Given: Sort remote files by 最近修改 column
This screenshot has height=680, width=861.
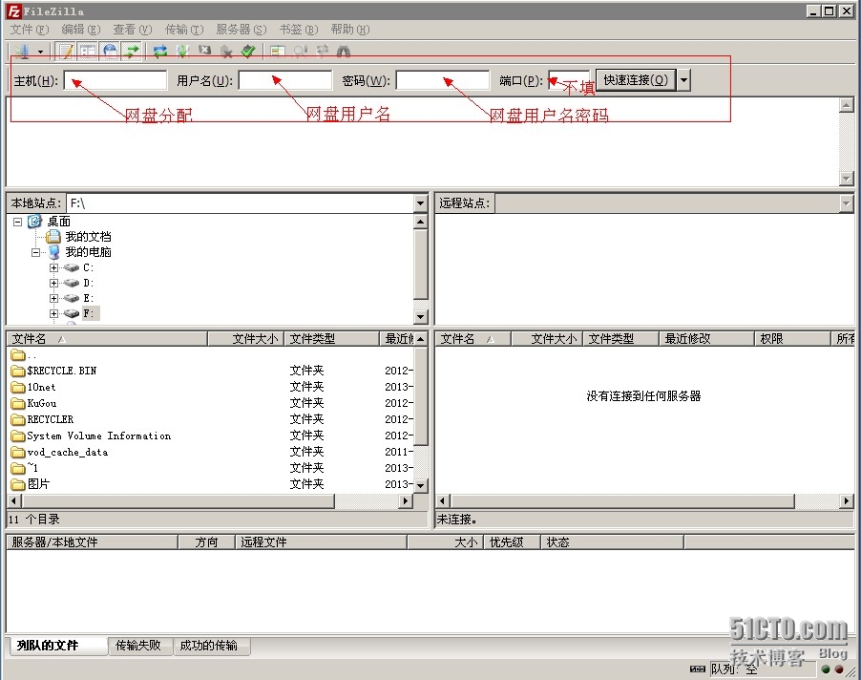Looking at the screenshot, I should coord(706,339).
